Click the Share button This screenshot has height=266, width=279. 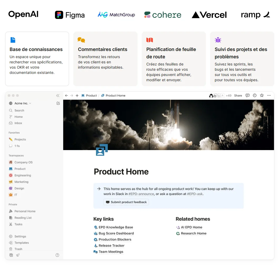pos(238,95)
